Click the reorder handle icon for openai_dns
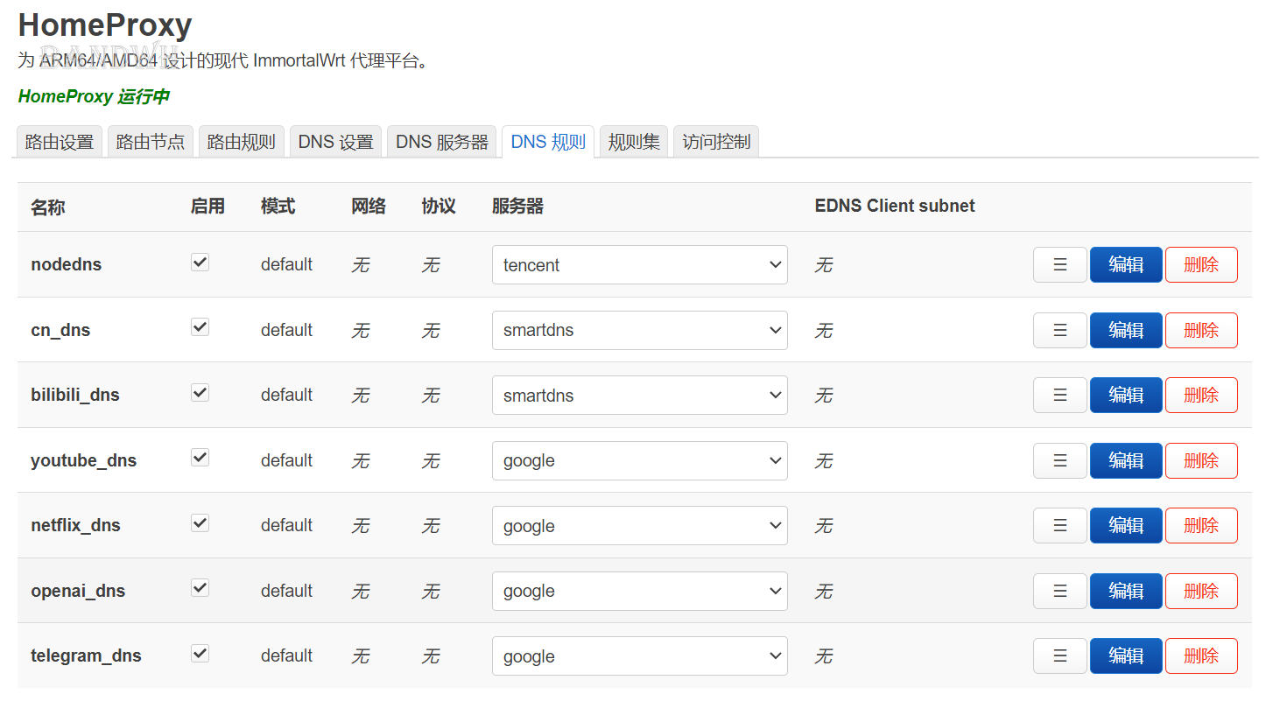This screenshot has height=708, width=1280. pos(1059,591)
